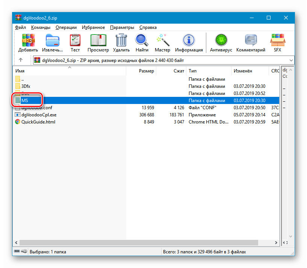Start the Антивирус scan tool

(221, 43)
